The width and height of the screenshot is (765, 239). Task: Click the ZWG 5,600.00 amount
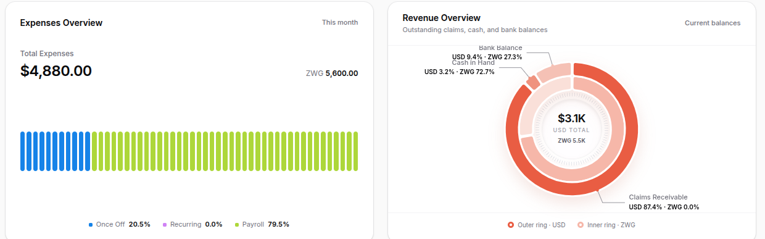(x=332, y=73)
